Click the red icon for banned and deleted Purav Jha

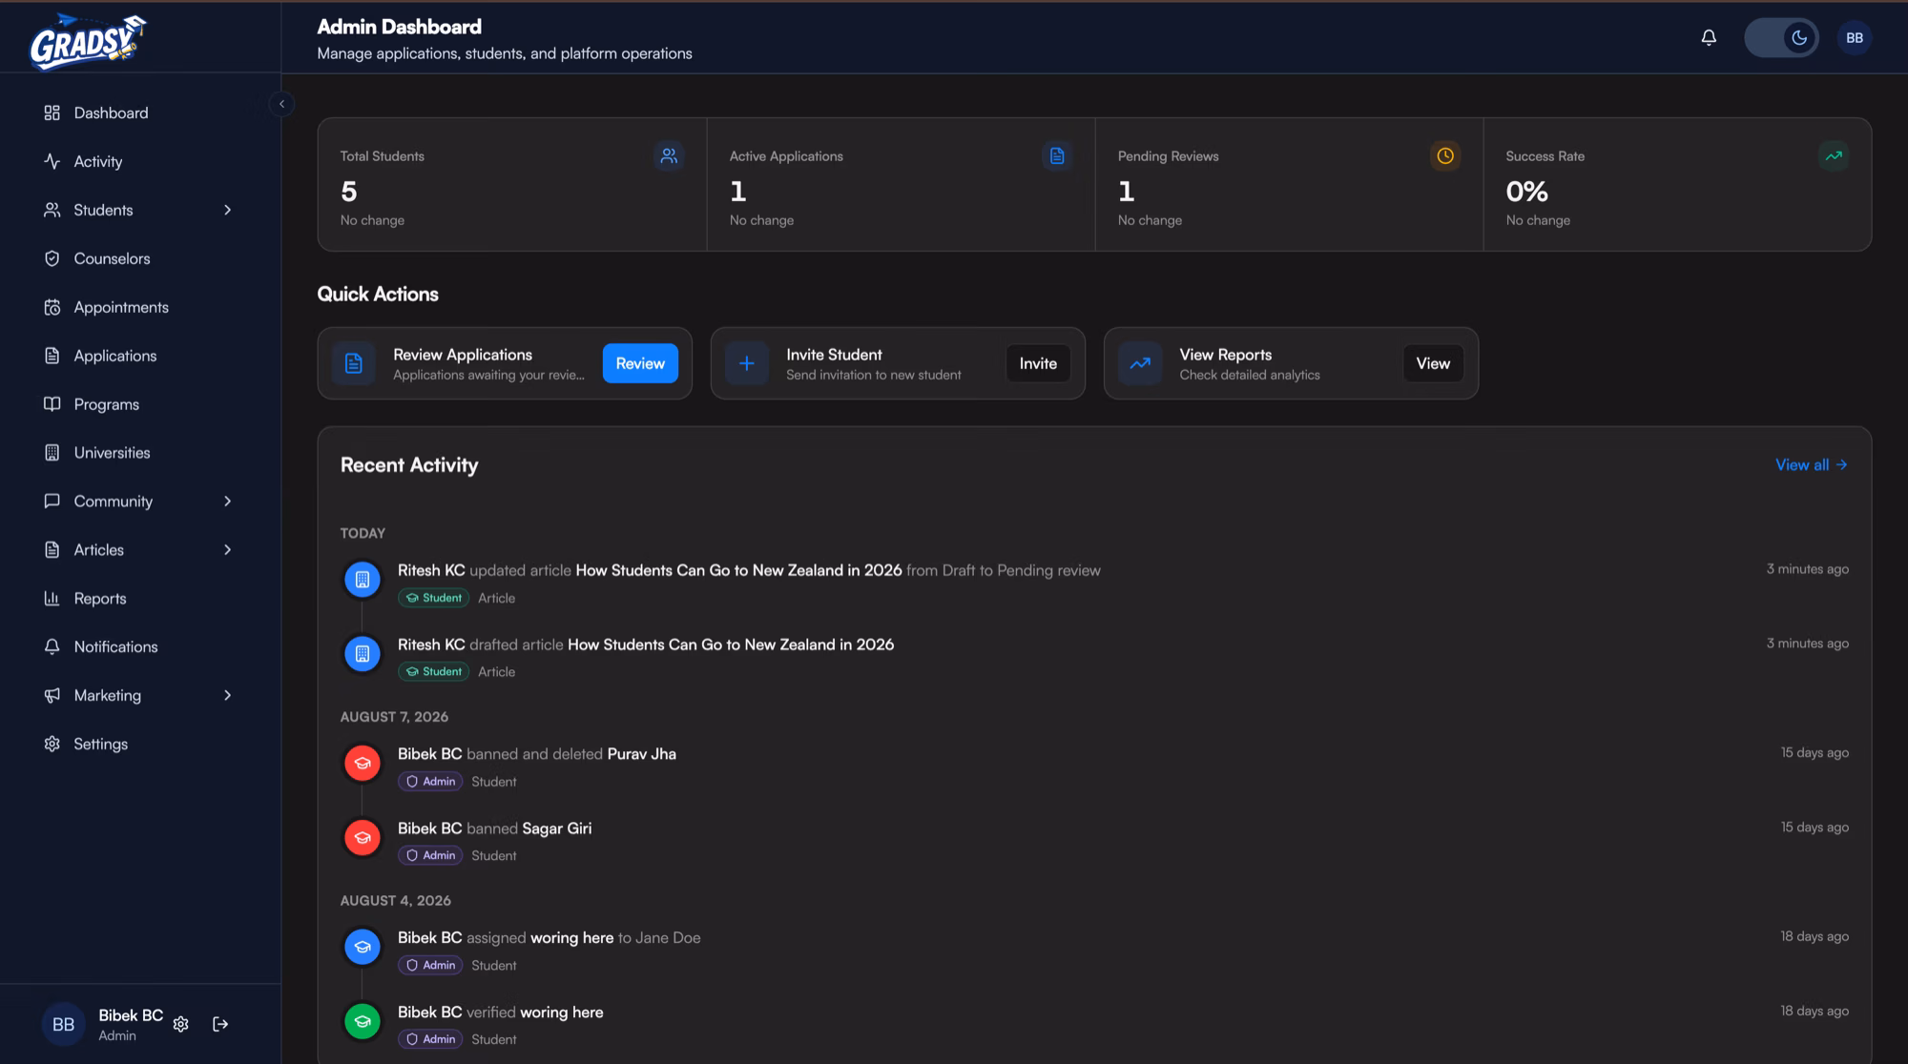click(363, 763)
